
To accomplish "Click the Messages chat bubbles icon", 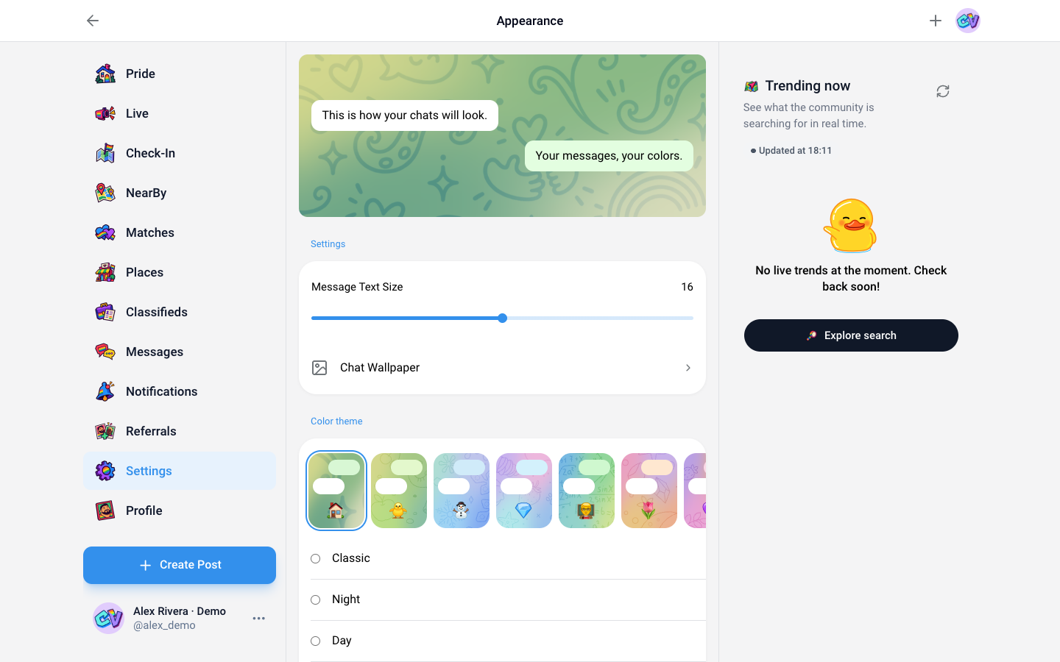I will (105, 352).
